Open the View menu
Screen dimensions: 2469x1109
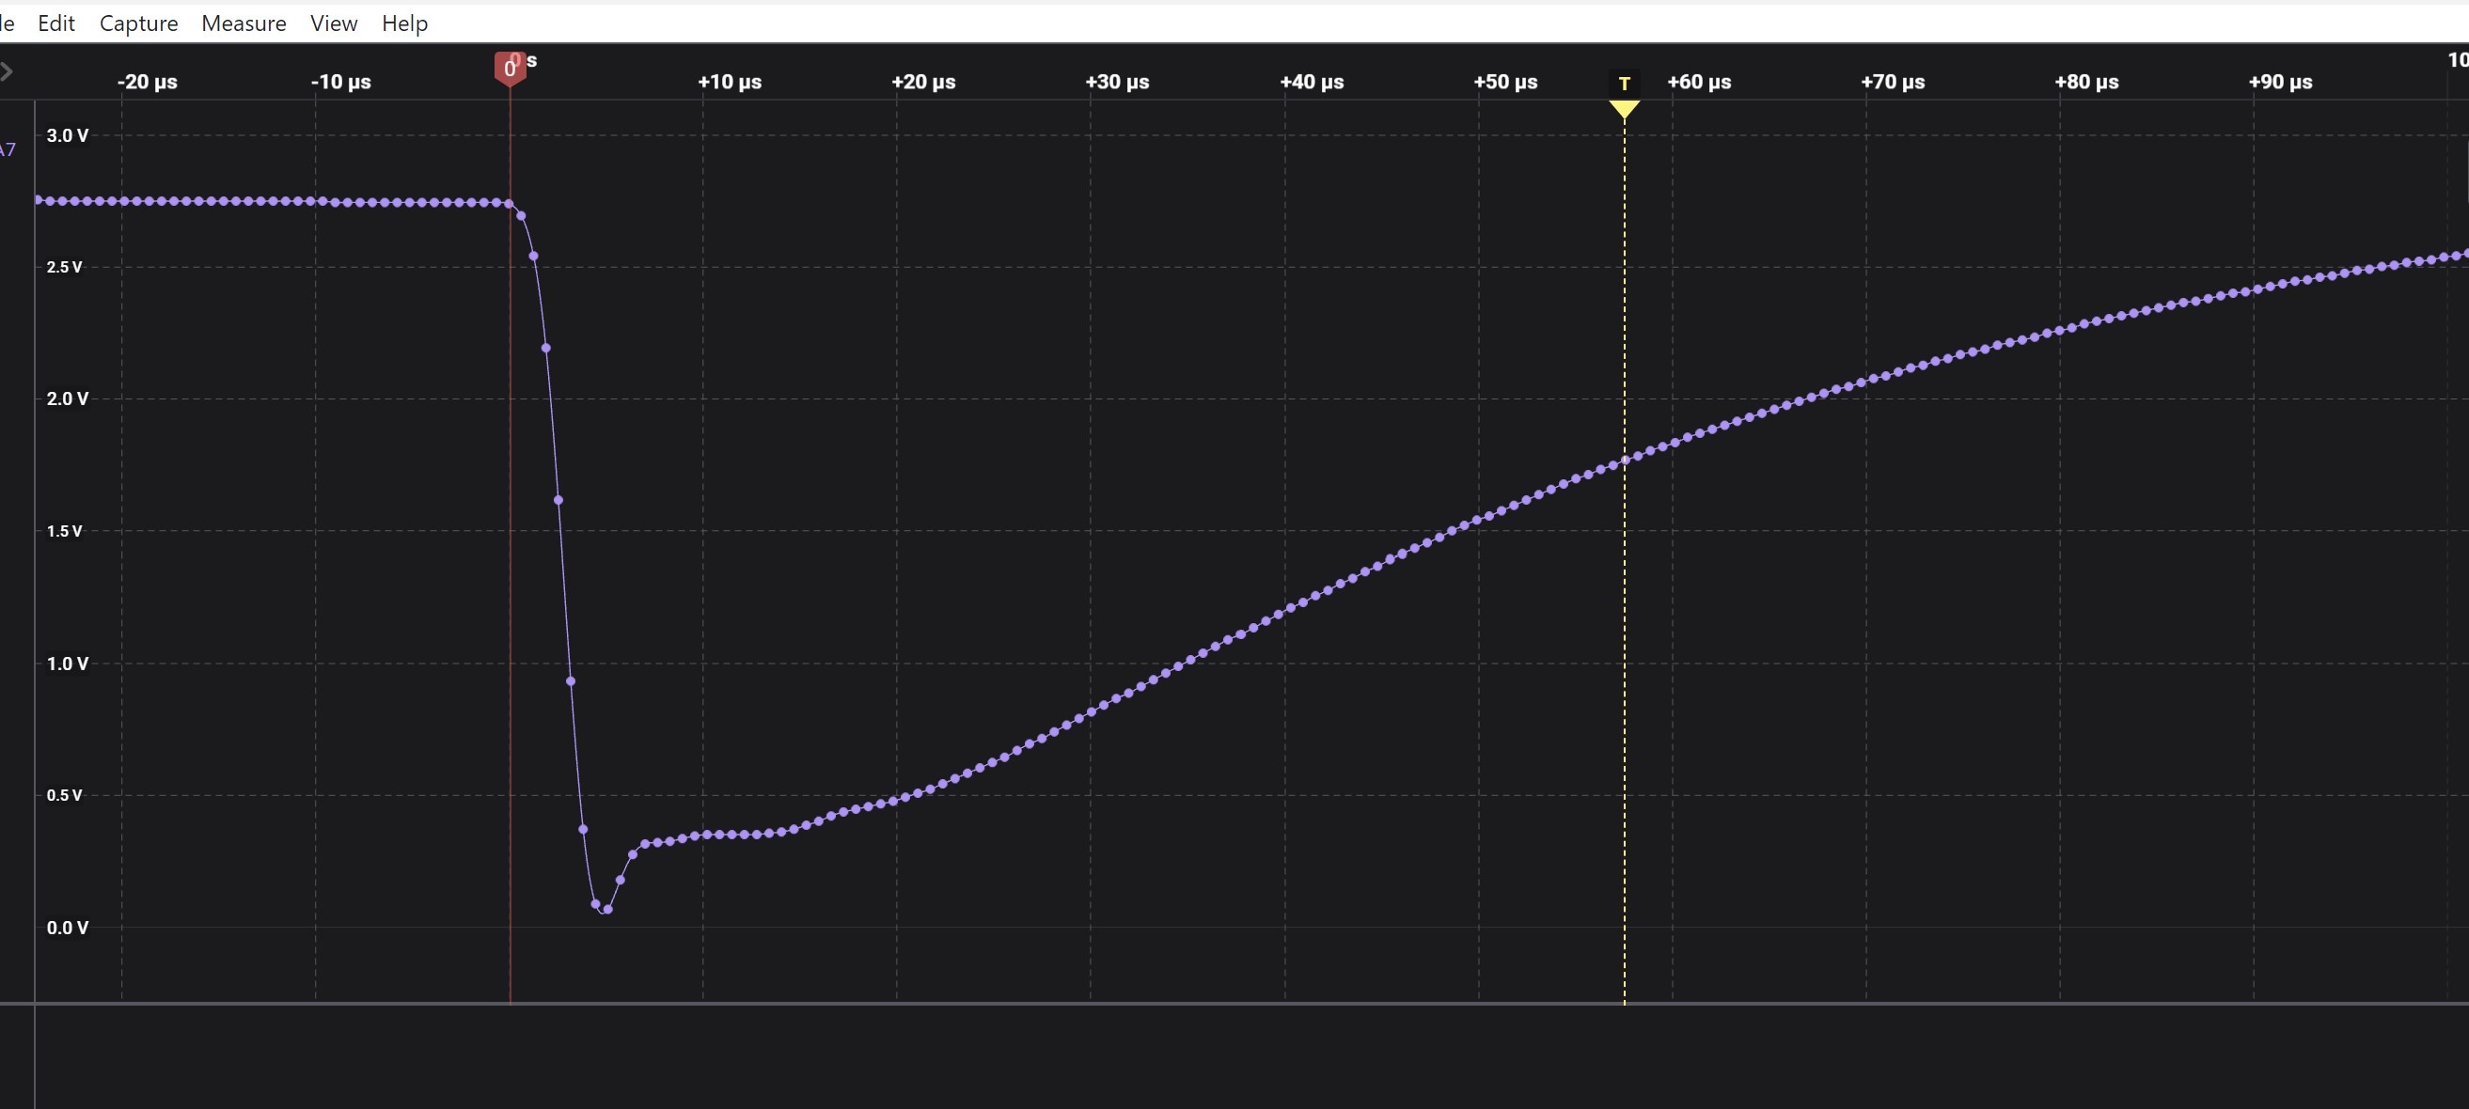(x=334, y=23)
